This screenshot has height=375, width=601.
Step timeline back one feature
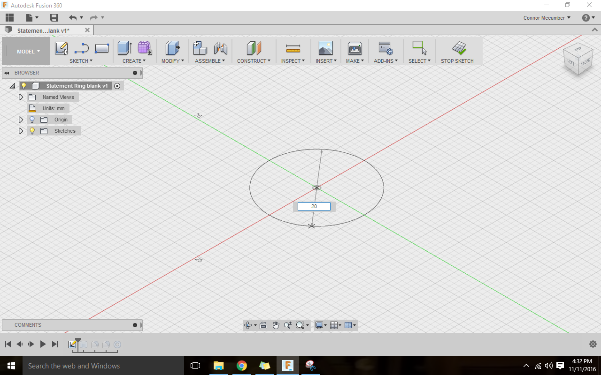click(19, 344)
